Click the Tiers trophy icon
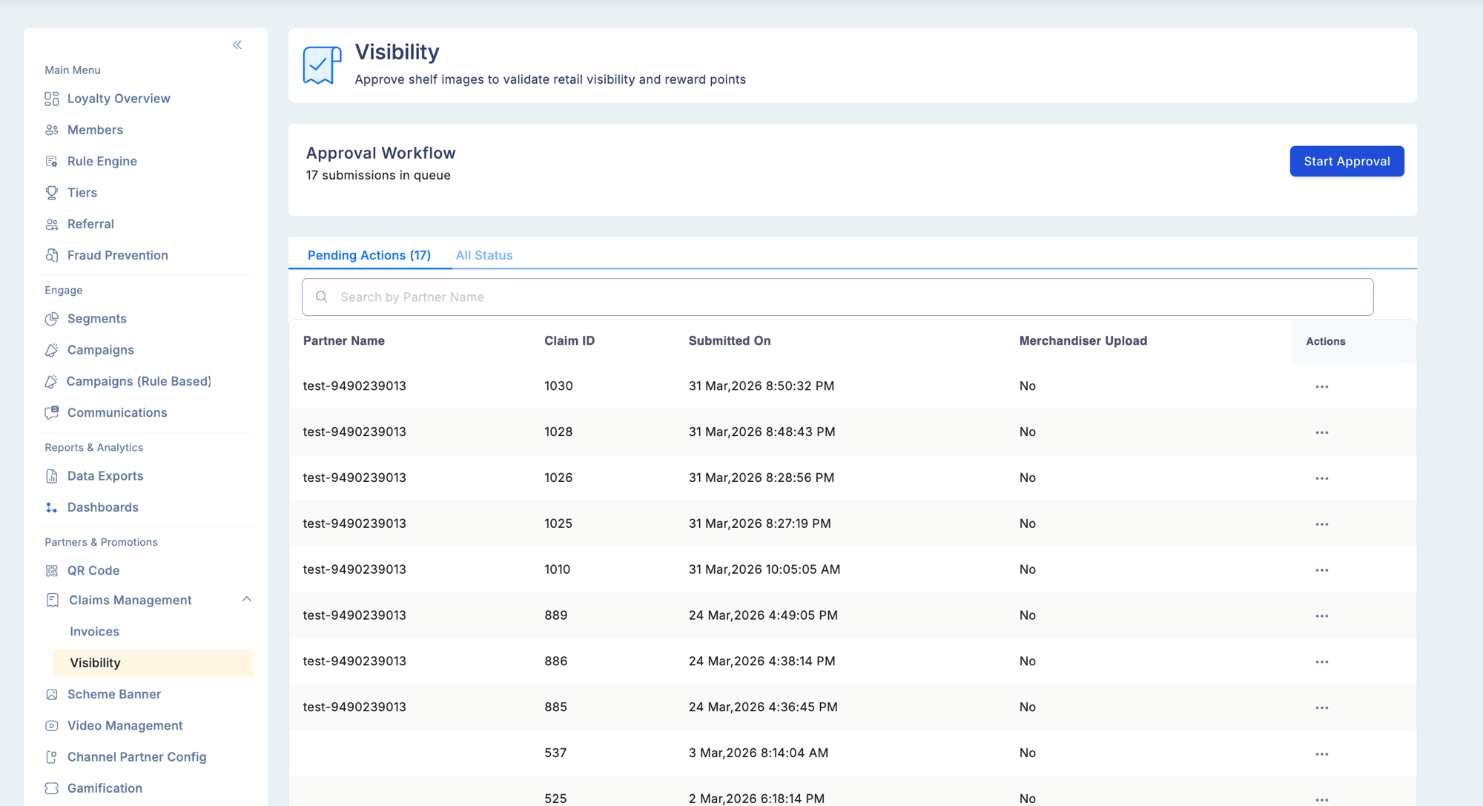 tap(52, 193)
